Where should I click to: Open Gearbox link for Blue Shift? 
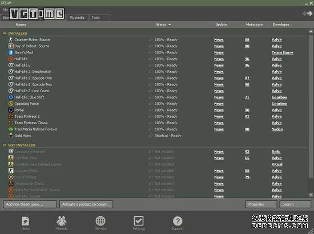(279, 97)
